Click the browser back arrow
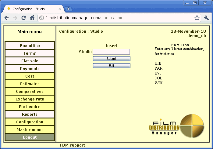The width and height of the screenshot is (213, 149). click(6, 18)
